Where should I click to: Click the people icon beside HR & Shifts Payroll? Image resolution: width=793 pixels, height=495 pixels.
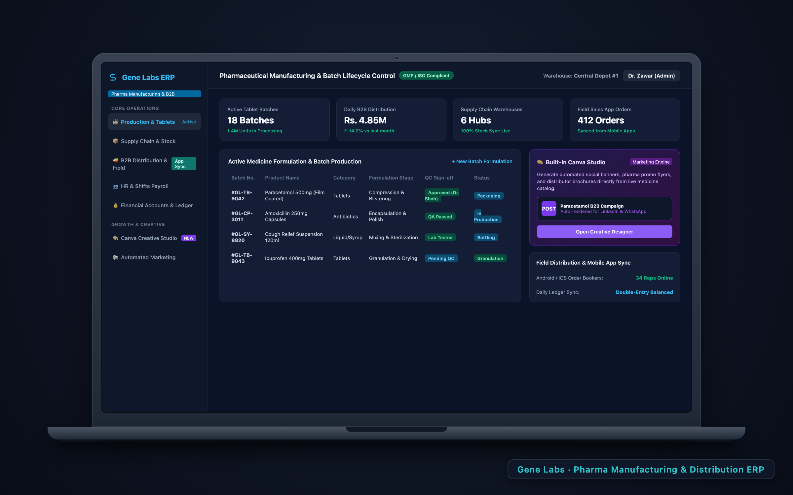tap(116, 186)
